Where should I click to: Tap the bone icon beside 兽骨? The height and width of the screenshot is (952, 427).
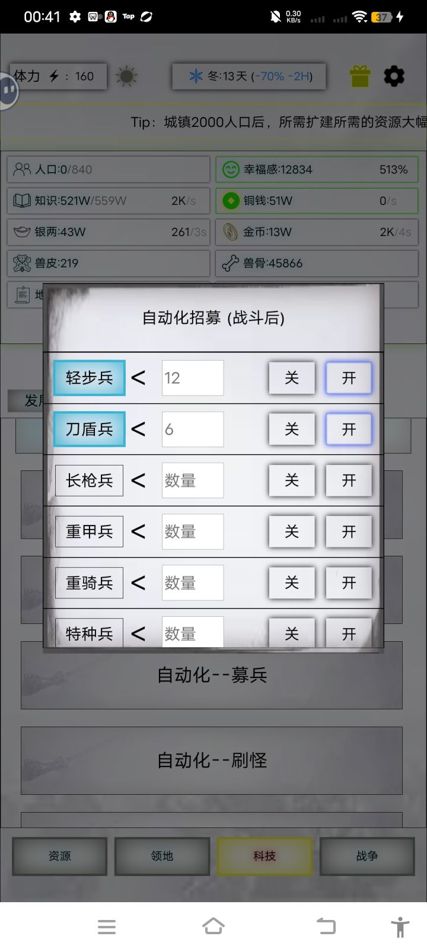point(230,263)
